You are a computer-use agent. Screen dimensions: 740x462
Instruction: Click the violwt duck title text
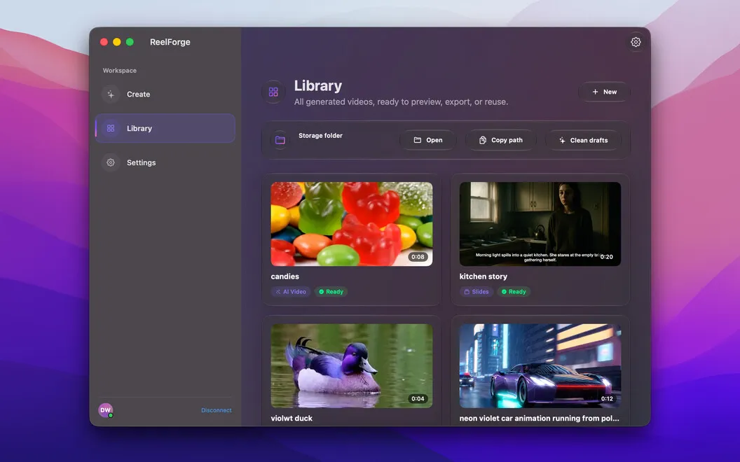coord(292,418)
